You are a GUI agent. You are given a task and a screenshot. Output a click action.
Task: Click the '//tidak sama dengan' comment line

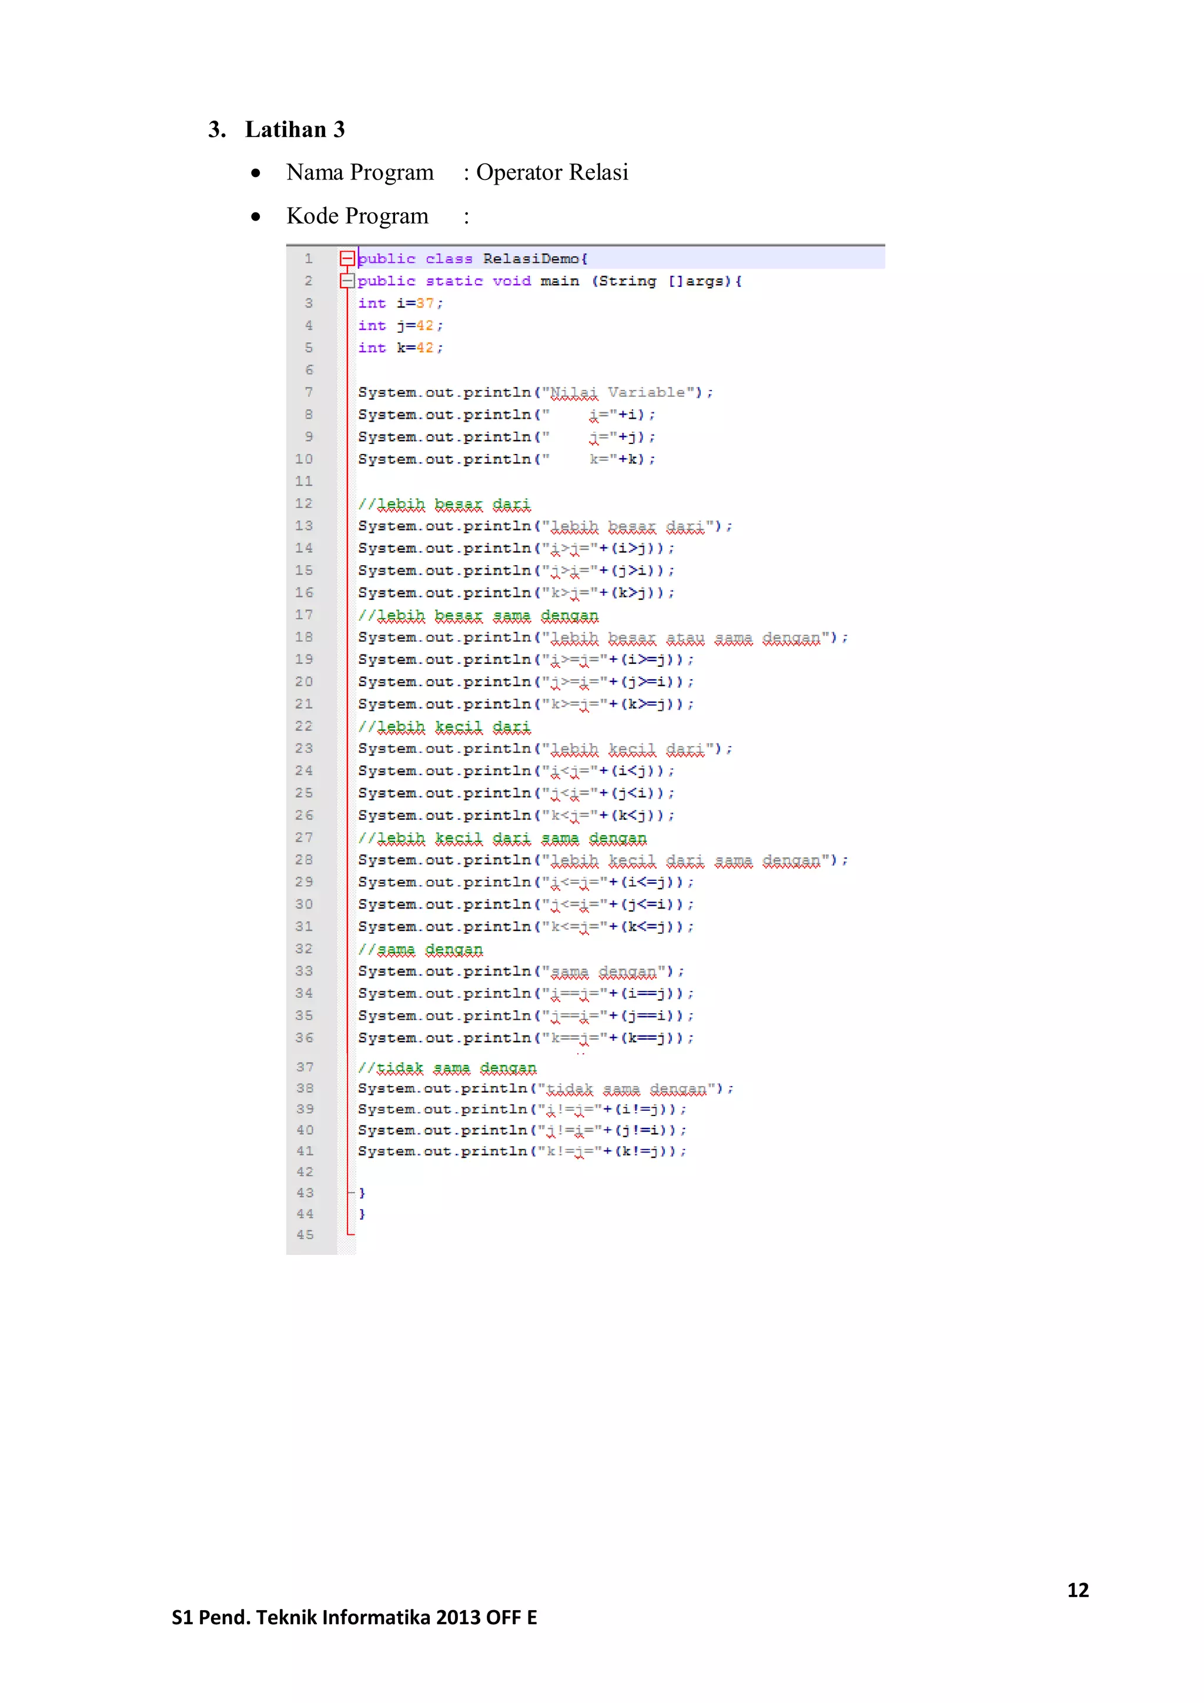coord(447,1067)
